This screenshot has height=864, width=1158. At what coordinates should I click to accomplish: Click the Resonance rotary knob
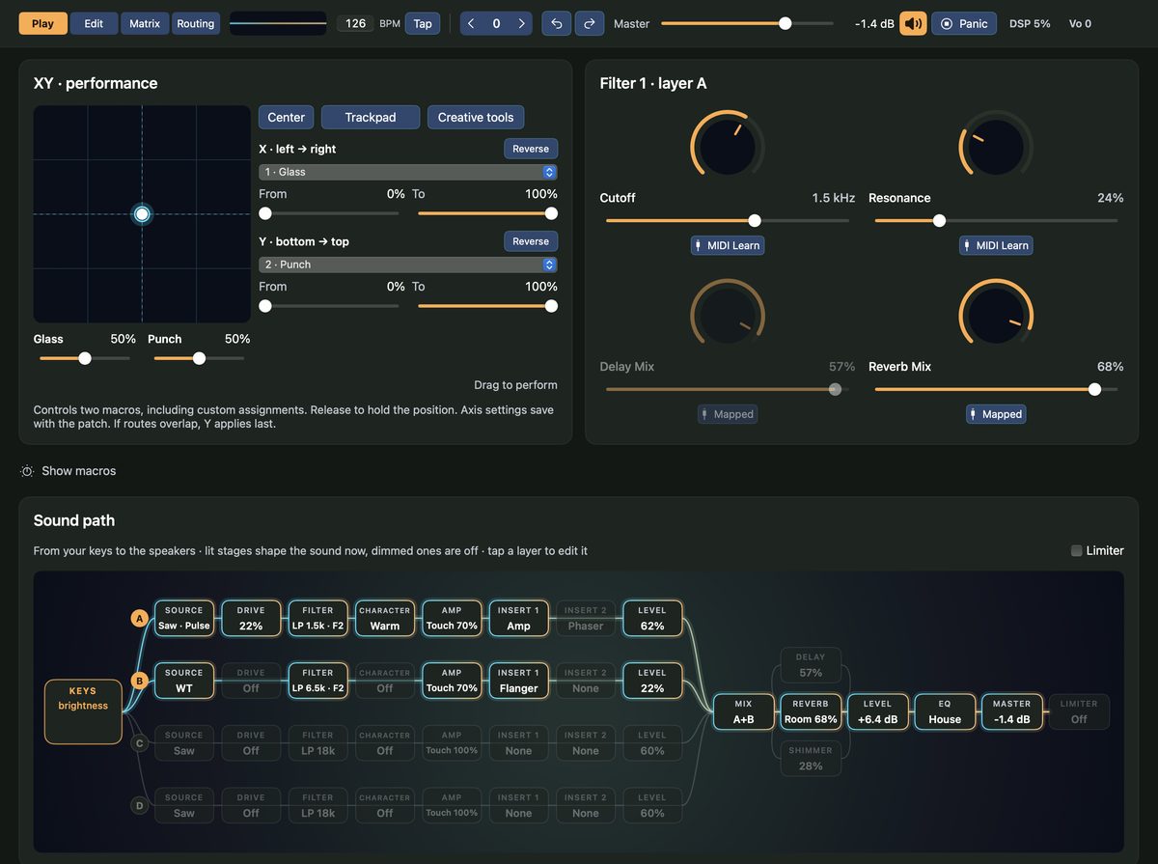pos(996,147)
